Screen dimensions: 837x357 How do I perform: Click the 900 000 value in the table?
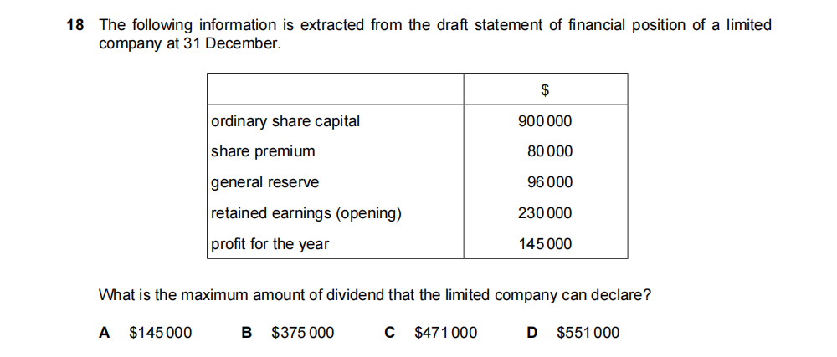click(545, 121)
